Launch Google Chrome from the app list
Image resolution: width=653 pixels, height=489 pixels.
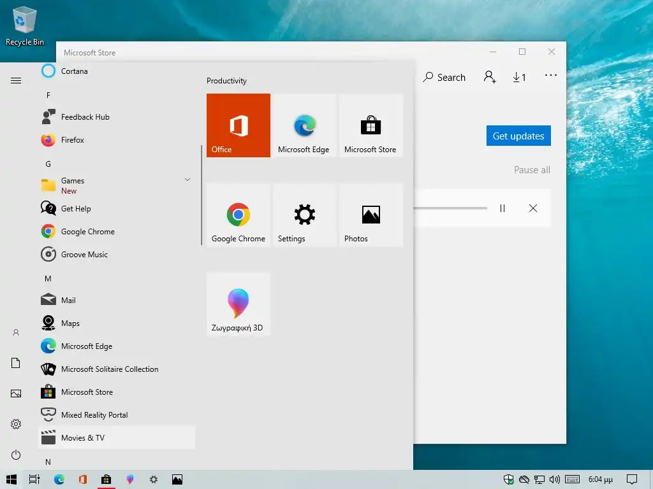pos(117,231)
